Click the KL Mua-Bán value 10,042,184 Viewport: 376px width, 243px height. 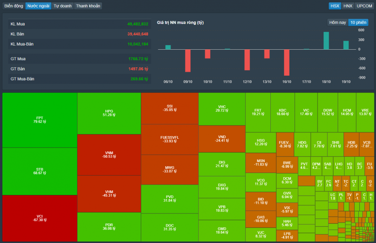coord(138,44)
